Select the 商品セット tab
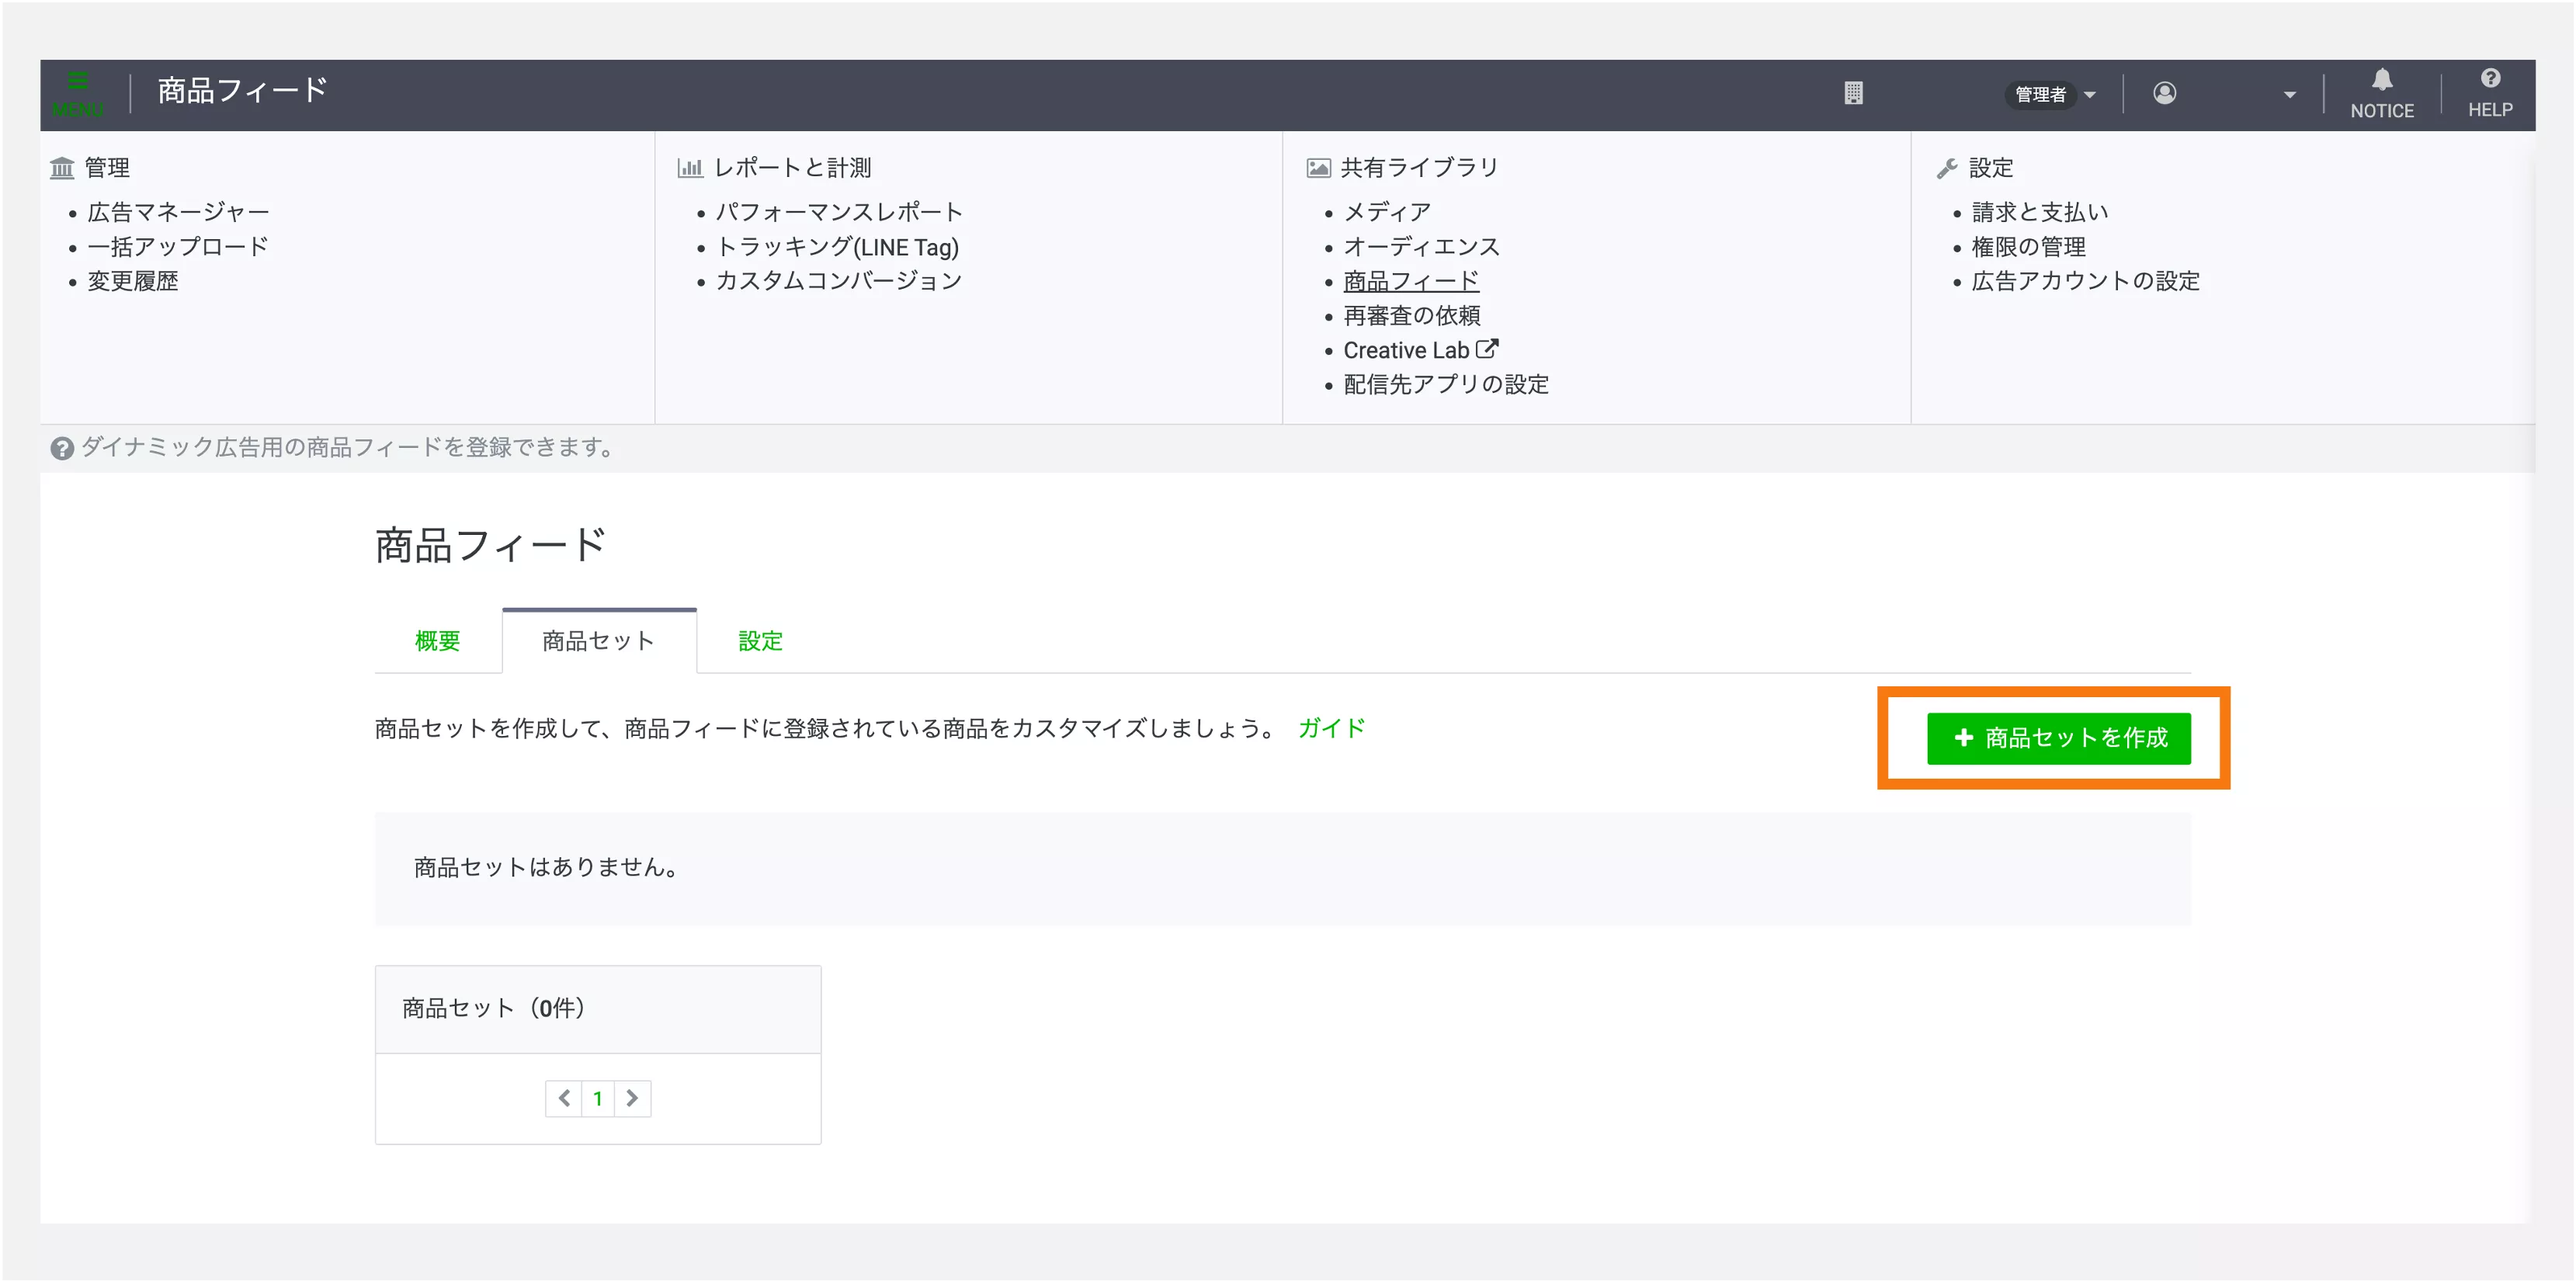The image size is (2576, 1281). pos(598,641)
